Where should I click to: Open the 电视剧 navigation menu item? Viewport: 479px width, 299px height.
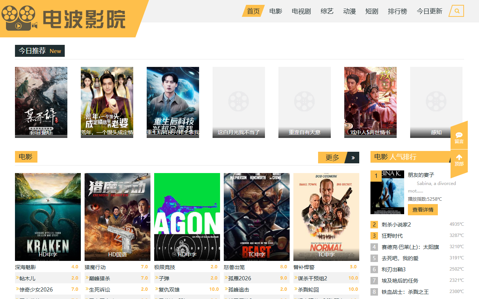click(301, 11)
